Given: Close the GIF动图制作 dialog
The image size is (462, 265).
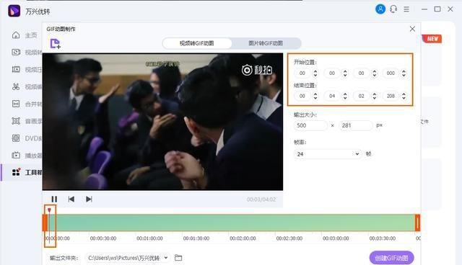Looking at the screenshot, I should click(x=412, y=29).
